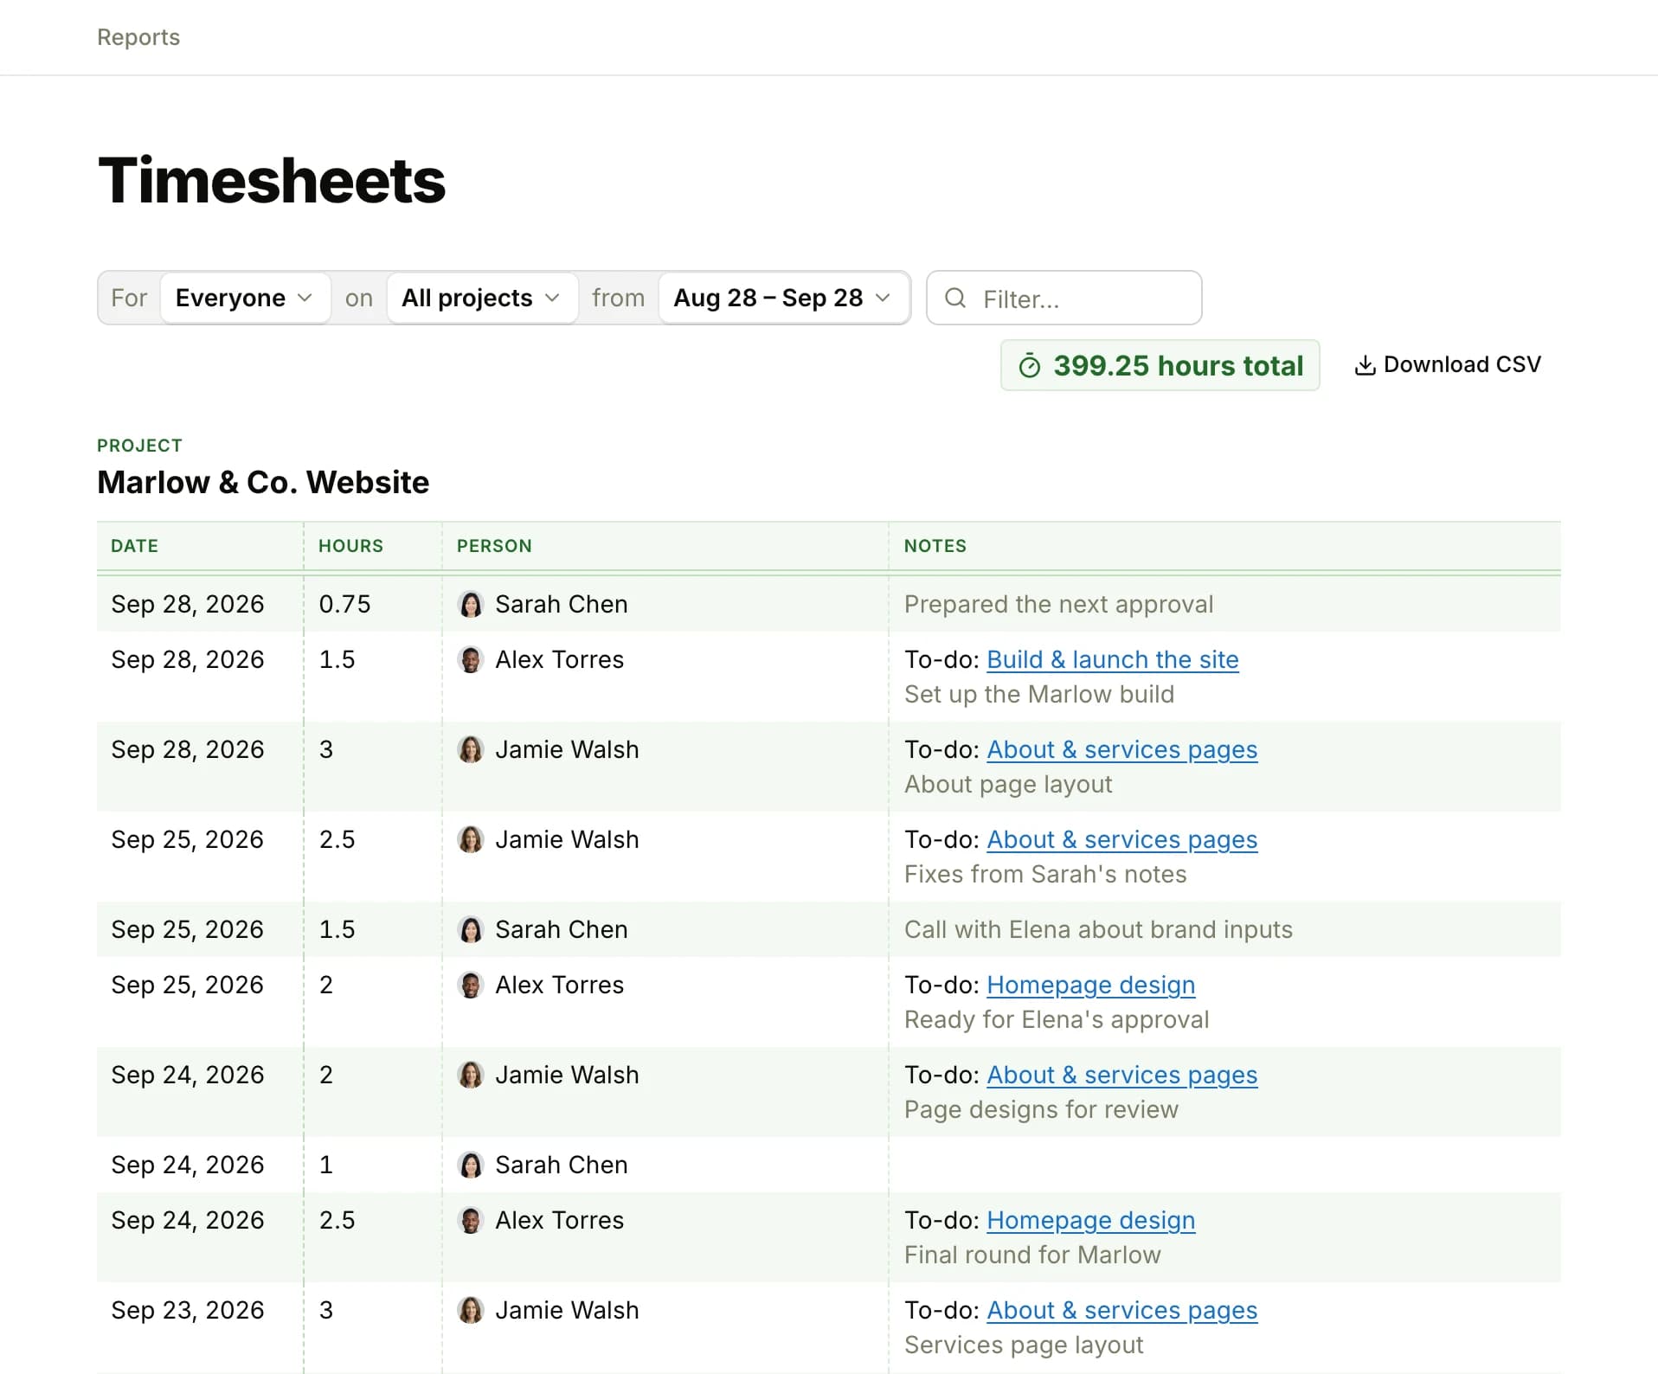The image size is (1658, 1374).
Task: Open the Reports breadcrumb link
Action: click(x=138, y=37)
